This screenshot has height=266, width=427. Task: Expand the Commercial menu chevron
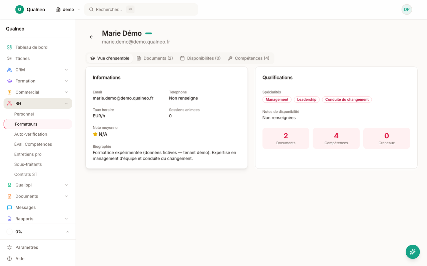click(x=66, y=92)
